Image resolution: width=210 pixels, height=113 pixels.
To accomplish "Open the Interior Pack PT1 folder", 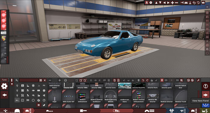I will 124,86.
